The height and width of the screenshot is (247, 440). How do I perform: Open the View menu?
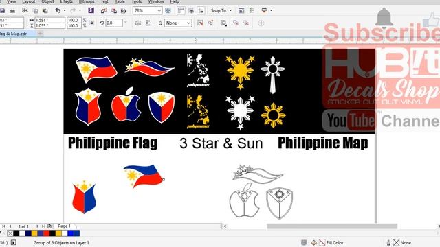(12, 1)
